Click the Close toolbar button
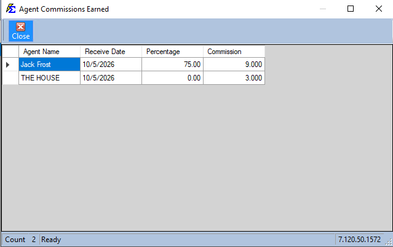 point(21,31)
